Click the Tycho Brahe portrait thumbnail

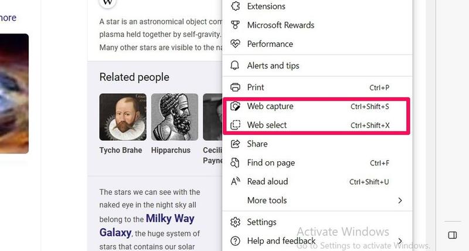click(x=123, y=117)
